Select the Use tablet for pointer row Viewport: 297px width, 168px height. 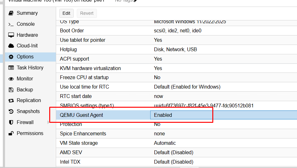pyautogui.click(x=177, y=40)
